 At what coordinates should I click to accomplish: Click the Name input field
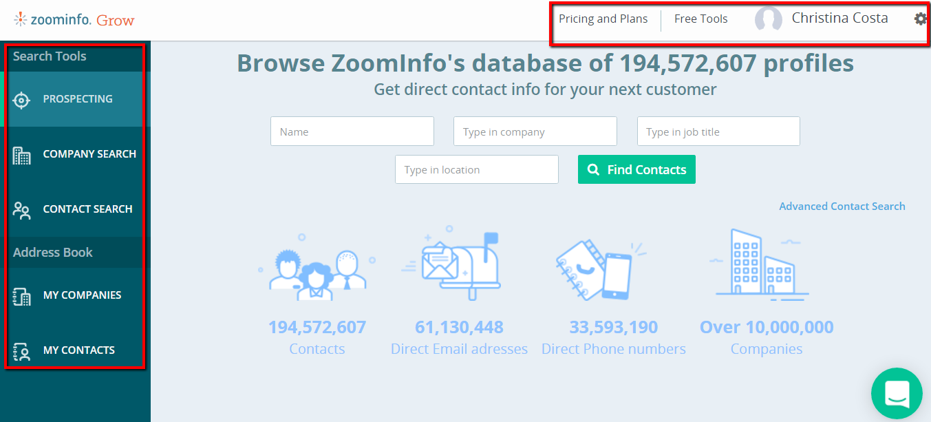352,131
